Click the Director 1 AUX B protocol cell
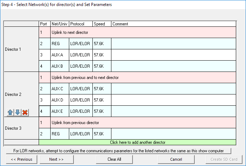Image resolution: width=246 pixels, height=166 pixels. pyautogui.click(x=80, y=66)
